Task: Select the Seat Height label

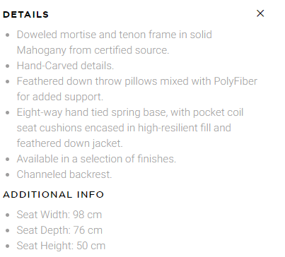Action: click(x=45, y=246)
